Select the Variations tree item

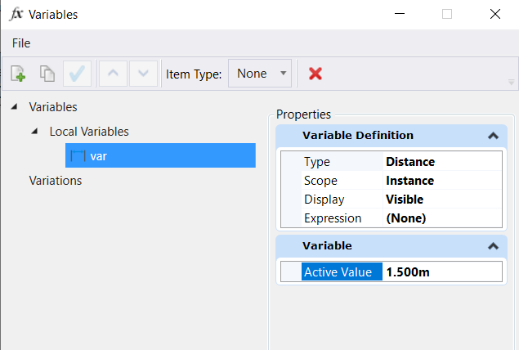pos(56,181)
